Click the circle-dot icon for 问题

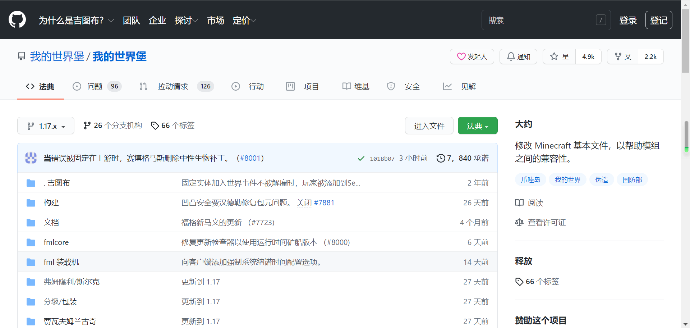click(77, 86)
